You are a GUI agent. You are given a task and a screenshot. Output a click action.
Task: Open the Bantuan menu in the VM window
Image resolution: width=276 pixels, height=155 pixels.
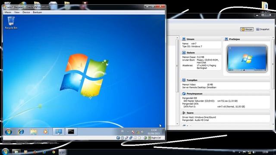click(x=38, y=12)
